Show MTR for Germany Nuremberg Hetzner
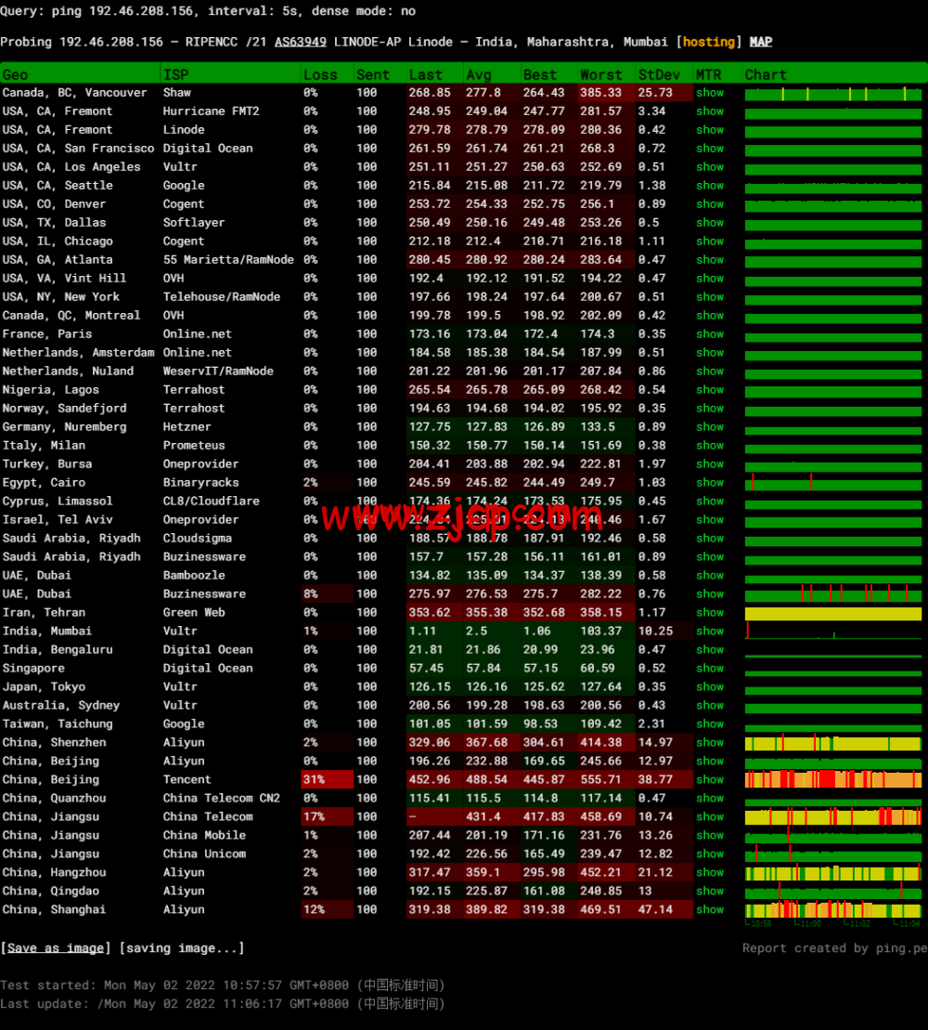 [710, 426]
